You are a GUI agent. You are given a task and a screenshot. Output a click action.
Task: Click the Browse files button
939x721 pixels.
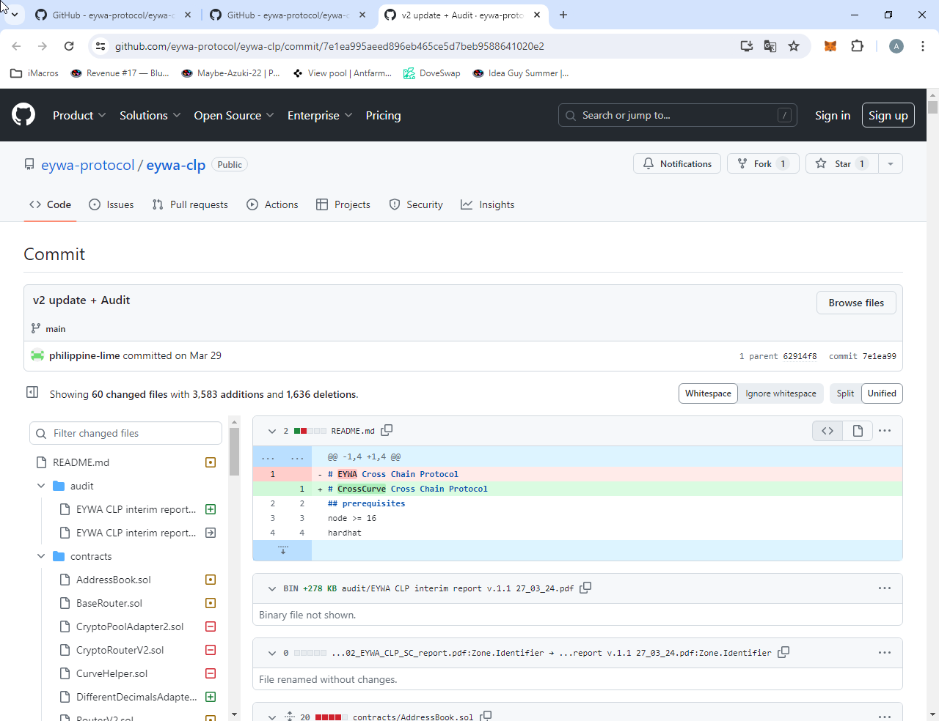tap(856, 303)
